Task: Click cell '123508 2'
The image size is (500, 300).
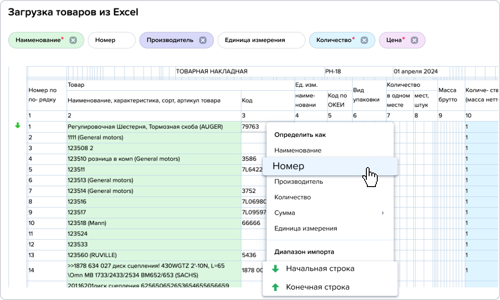Action: (154, 148)
